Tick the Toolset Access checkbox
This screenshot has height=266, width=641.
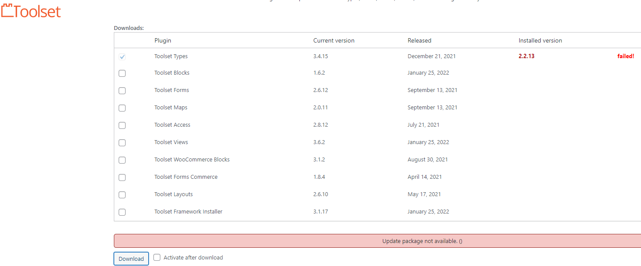click(122, 125)
